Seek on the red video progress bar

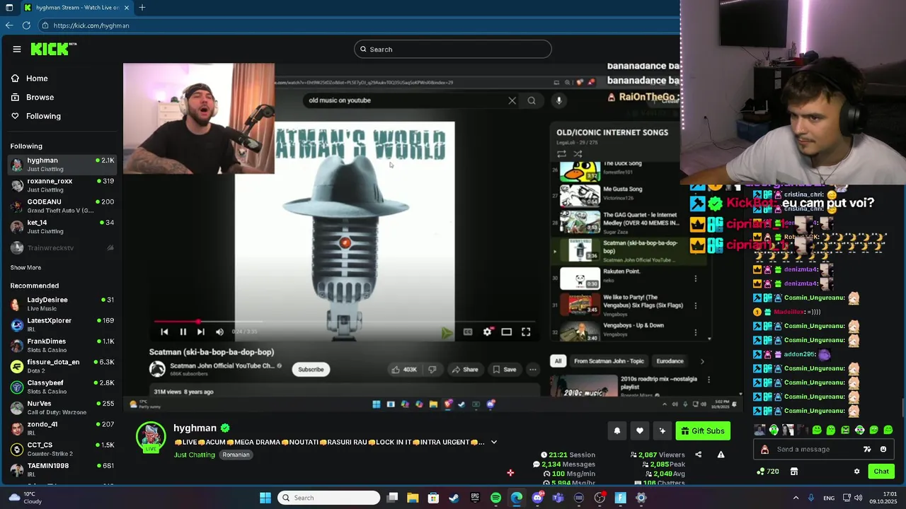tap(345, 322)
